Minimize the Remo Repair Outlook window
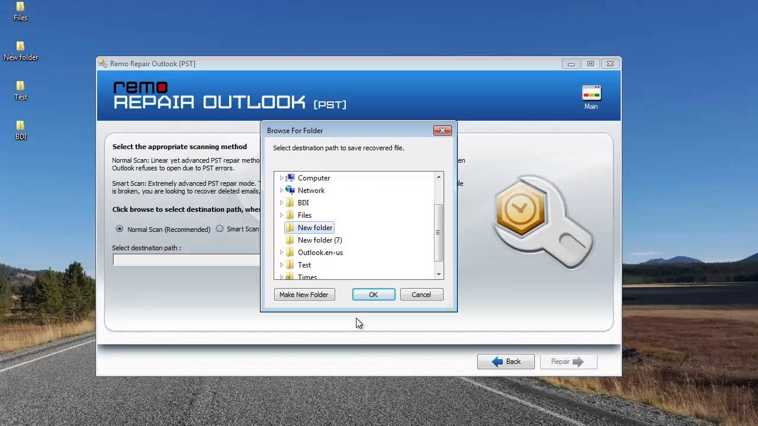The image size is (758, 426). pyautogui.click(x=571, y=63)
